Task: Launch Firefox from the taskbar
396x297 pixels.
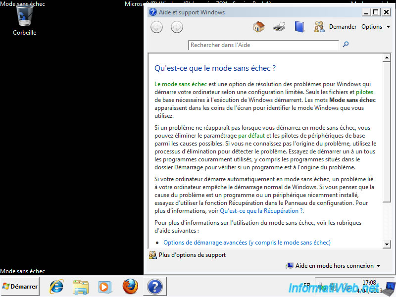Action: [130, 287]
